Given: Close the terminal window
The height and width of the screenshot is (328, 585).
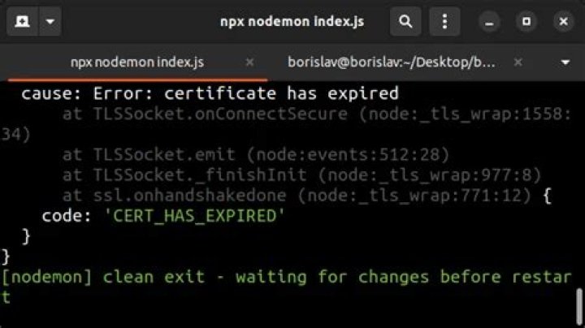Looking at the screenshot, I should 563,22.
